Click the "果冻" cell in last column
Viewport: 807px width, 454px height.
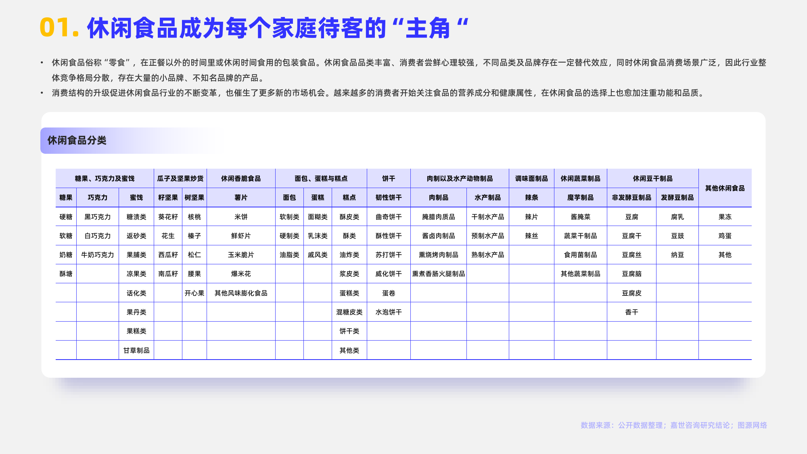point(725,217)
